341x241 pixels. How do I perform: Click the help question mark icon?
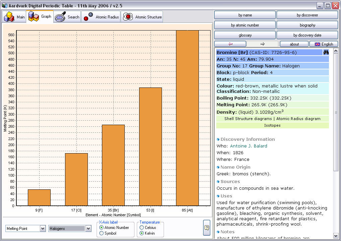pyautogui.click(x=207, y=228)
